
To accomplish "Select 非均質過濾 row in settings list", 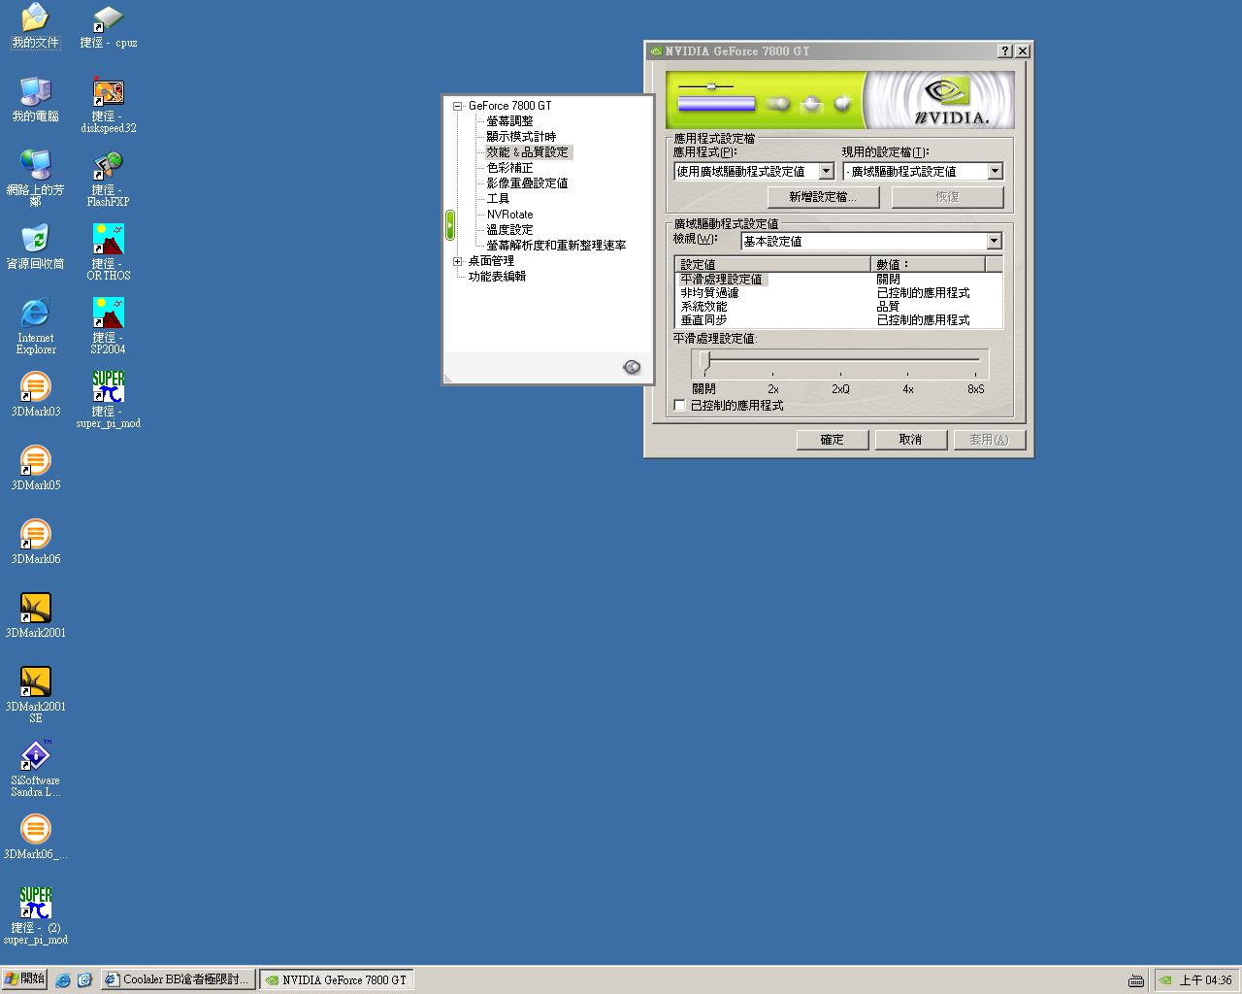I will pos(838,293).
